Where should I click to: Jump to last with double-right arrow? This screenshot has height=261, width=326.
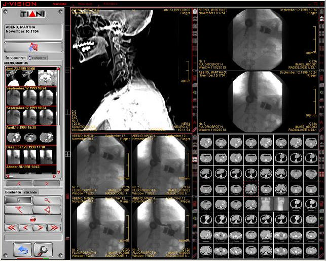tap(53, 227)
